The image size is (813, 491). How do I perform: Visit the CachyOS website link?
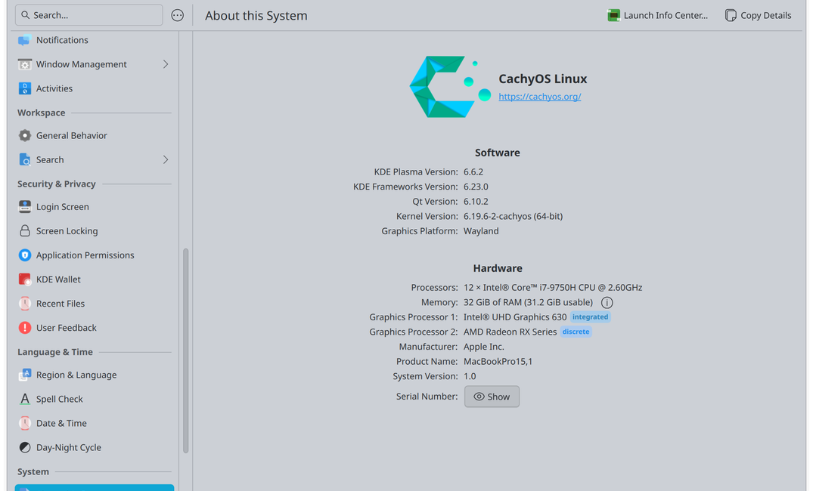[539, 96]
